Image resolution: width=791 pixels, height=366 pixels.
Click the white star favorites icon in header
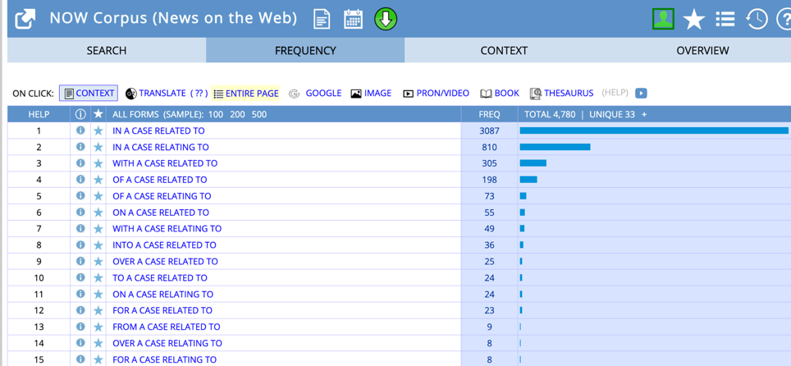pyautogui.click(x=694, y=20)
